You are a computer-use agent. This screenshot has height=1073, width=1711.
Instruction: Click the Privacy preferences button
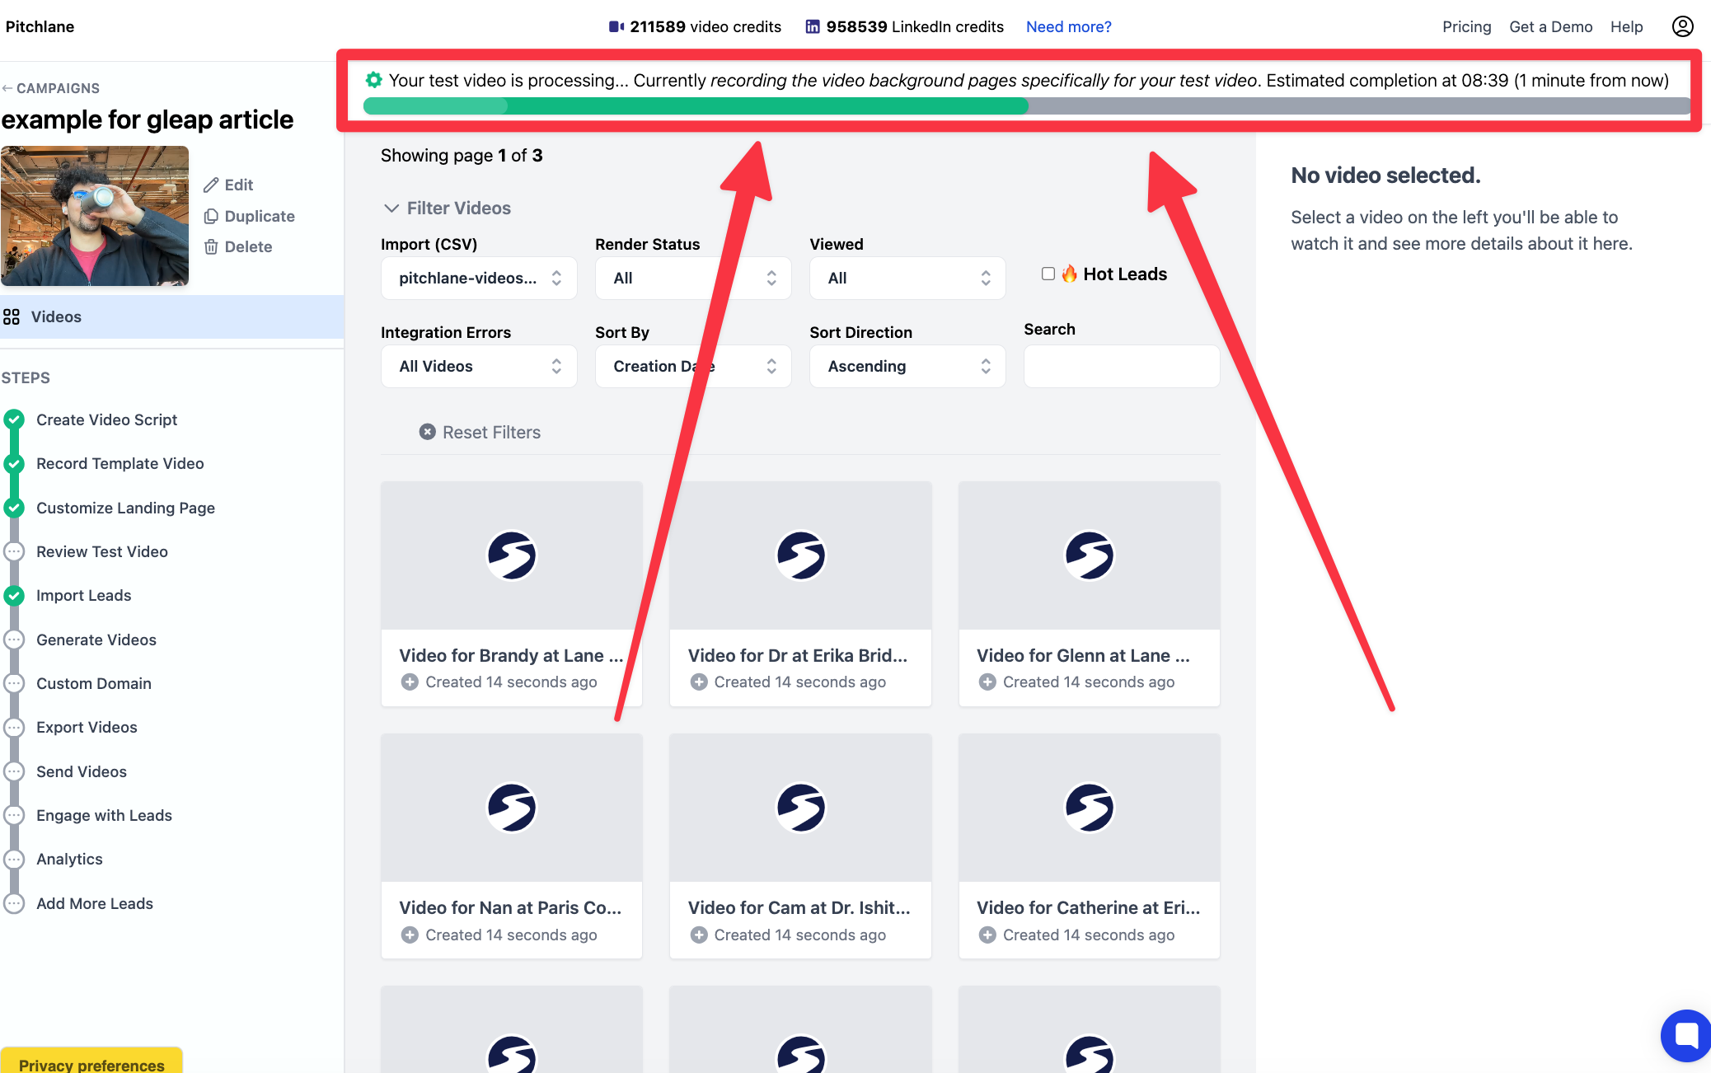(x=91, y=1061)
